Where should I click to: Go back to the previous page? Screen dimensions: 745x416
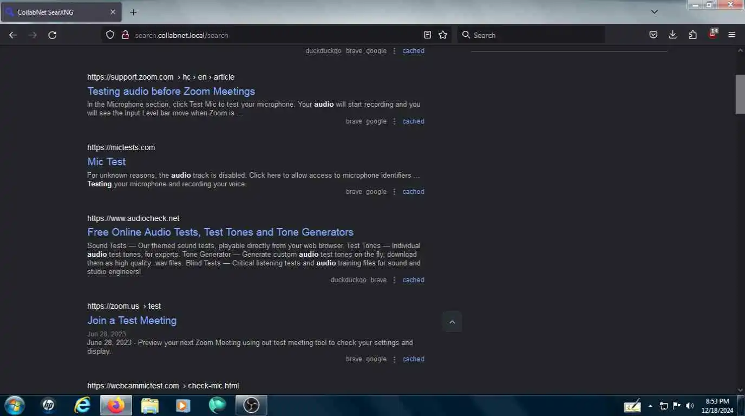(13, 35)
